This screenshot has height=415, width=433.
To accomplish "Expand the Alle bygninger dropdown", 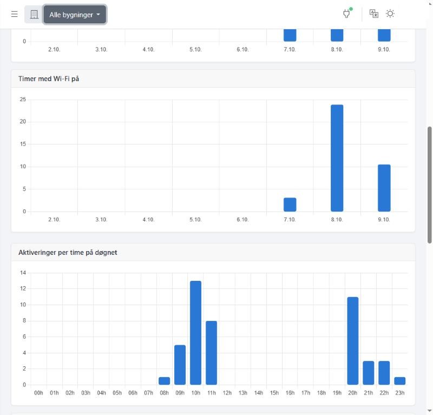I will pos(75,15).
